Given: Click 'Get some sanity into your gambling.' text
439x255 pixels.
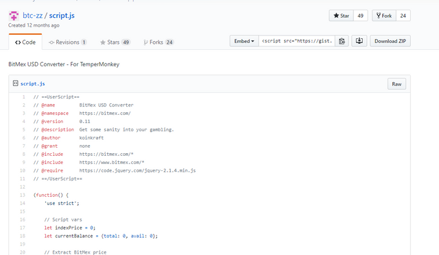Looking at the screenshot, I should pyautogui.click(x=126, y=130).
